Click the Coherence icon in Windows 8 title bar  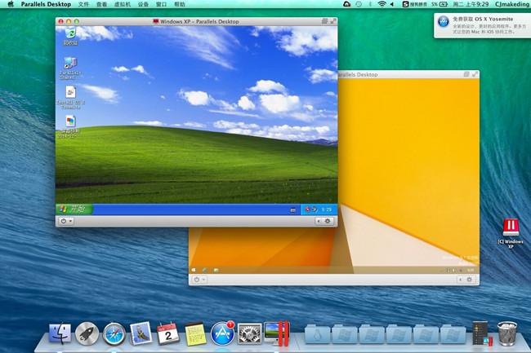pos(466,74)
